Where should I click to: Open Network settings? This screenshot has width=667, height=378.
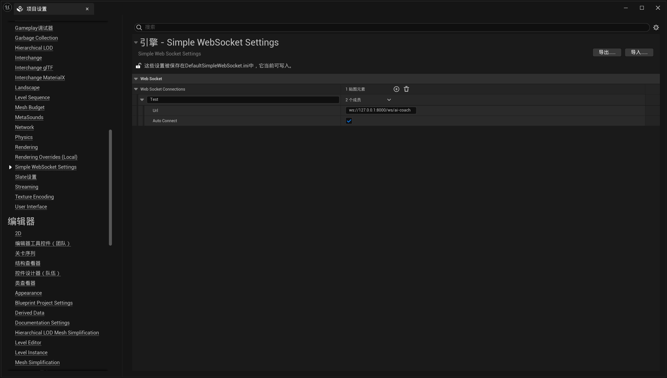click(x=24, y=127)
